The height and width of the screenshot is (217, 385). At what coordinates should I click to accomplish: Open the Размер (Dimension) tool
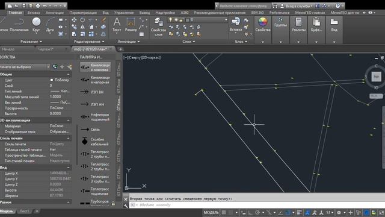[131, 25]
